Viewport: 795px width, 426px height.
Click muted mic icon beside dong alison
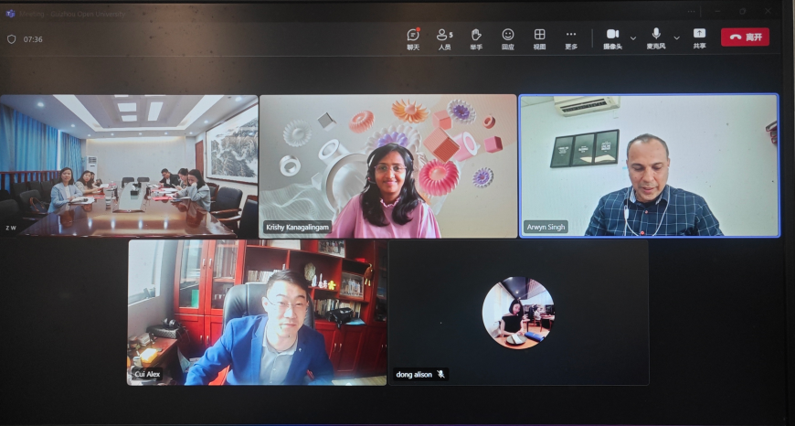(440, 374)
